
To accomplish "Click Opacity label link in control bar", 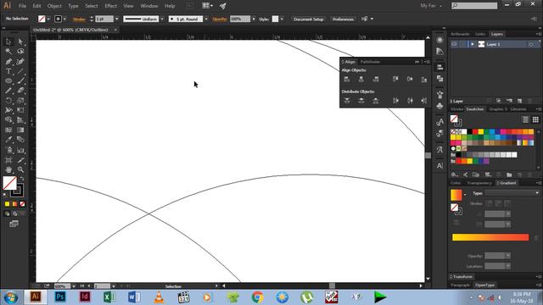I will pyautogui.click(x=220, y=19).
